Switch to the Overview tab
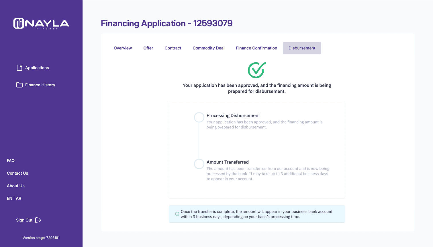The height and width of the screenshot is (247, 433). click(x=123, y=48)
